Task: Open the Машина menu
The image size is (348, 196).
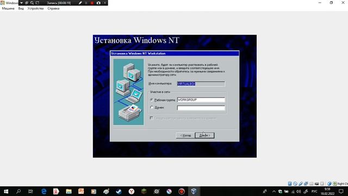Action: coord(8,9)
